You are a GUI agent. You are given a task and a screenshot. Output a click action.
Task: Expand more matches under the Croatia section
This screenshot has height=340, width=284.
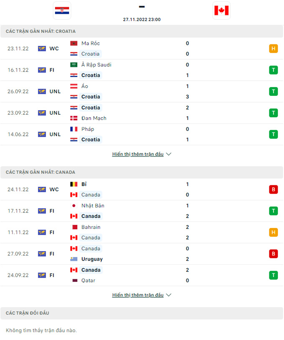pos(142,154)
